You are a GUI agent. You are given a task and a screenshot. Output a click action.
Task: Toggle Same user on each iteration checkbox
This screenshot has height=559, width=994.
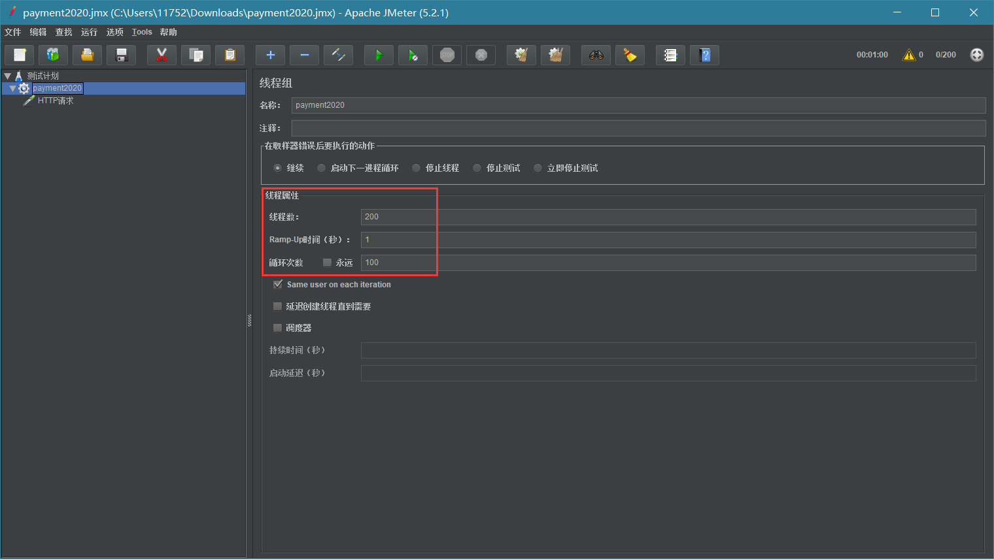[278, 284]
